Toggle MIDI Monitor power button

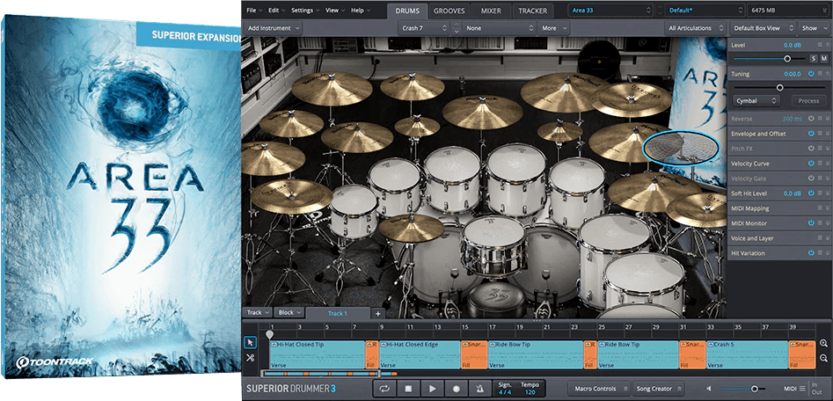tap(811, 223)
